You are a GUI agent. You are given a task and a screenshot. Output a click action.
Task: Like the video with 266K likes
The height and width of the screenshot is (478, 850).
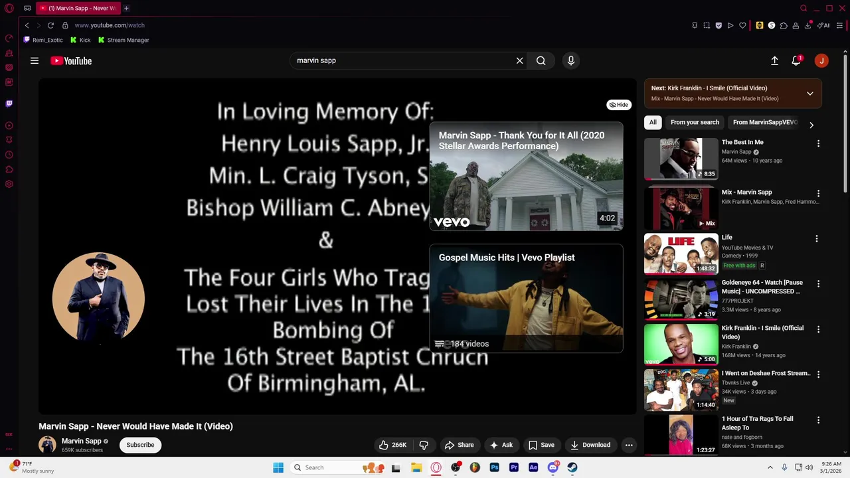click(392, 445)
